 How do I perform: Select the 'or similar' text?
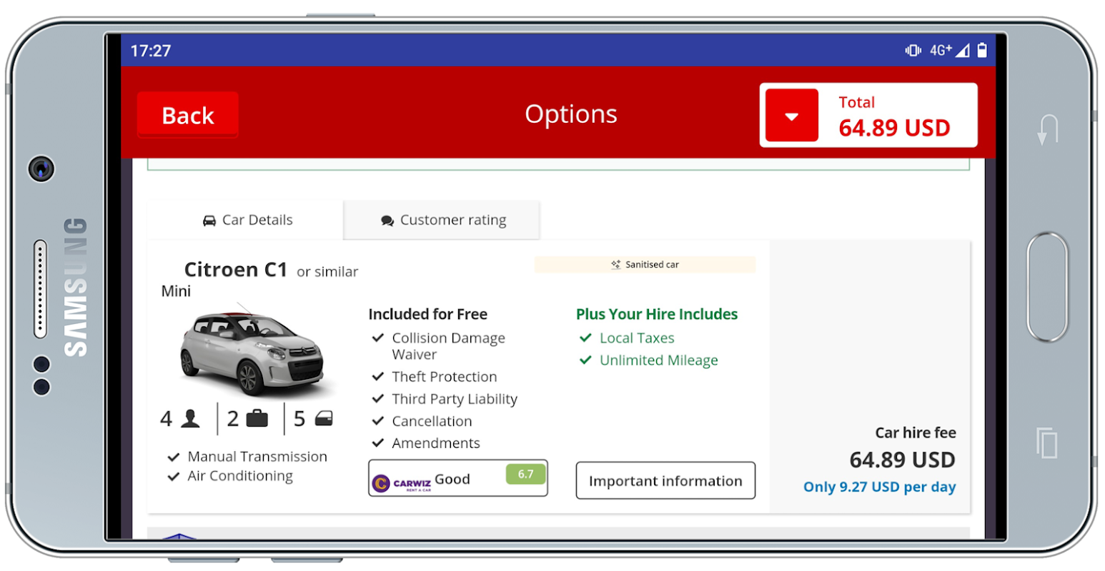click(327, 272)
